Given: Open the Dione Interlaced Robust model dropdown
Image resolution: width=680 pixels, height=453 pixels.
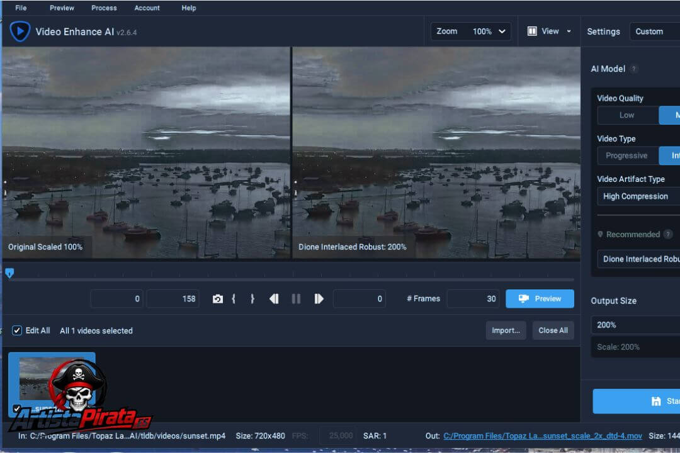Looking at the screenshot, I should pos(638,259).
